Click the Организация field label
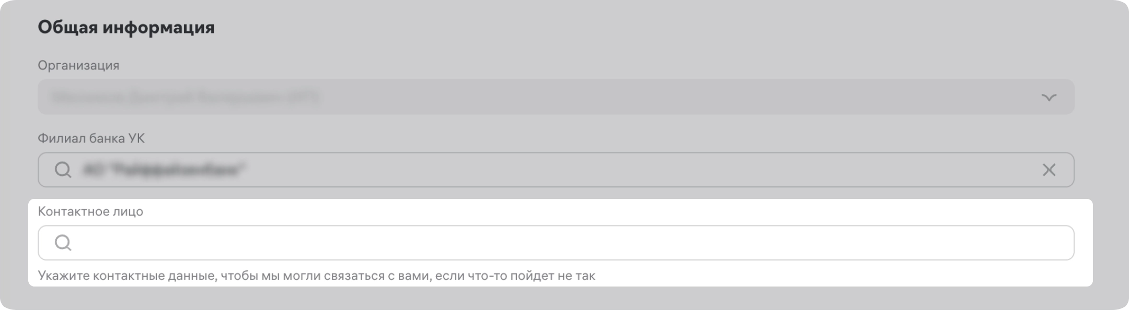 [78, 65]
